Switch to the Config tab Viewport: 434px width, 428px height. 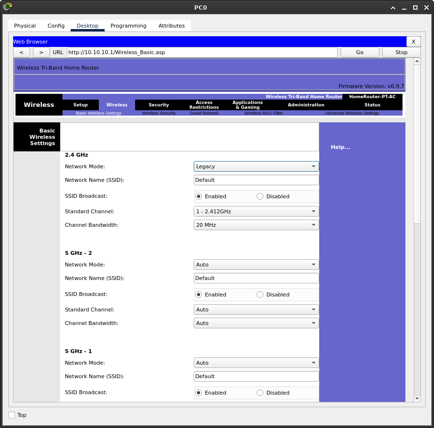[x=56, y=26]
